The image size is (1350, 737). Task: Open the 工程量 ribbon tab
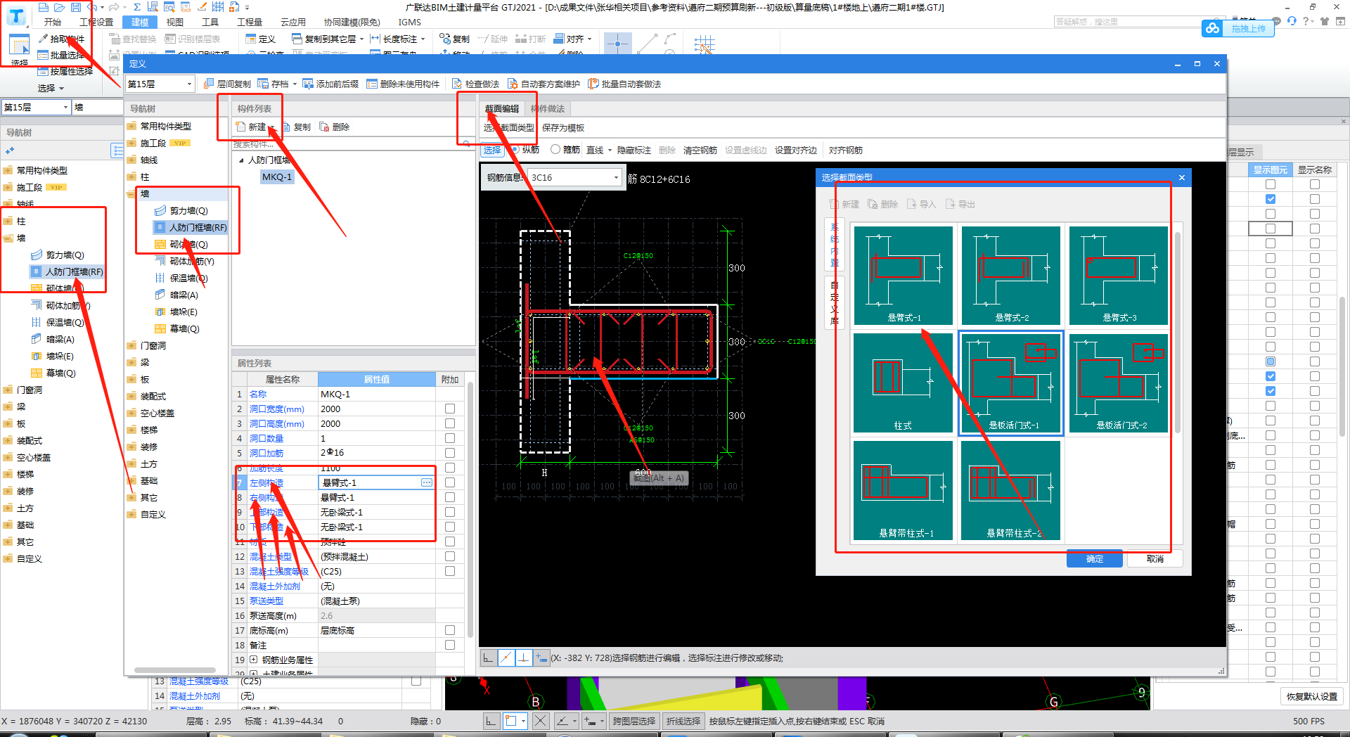250,22
